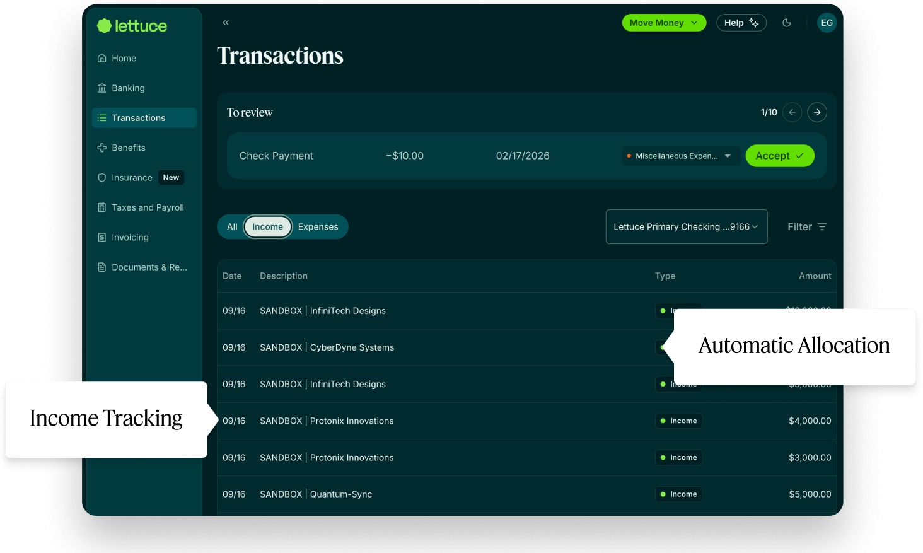Image resolution: width=923 pixels, height=553 pixels.
Task: Click the New badge next to Insurance
Action: (x=171, y=178)
